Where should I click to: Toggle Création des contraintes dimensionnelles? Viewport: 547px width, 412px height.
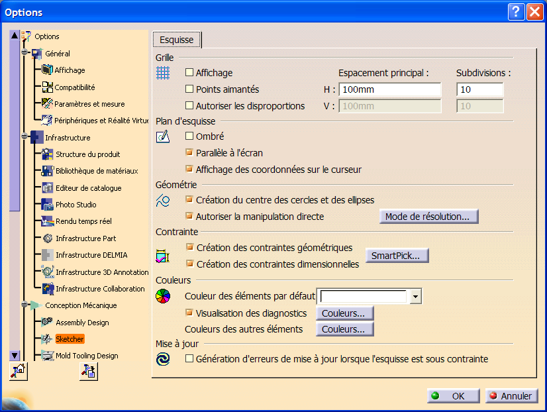[x=189, y=264]
